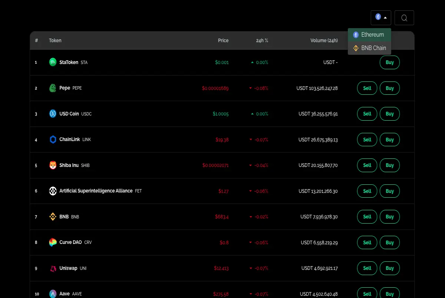Click the Uniswap name text
This screenshot has width=445, height=298.
(68, 268)
